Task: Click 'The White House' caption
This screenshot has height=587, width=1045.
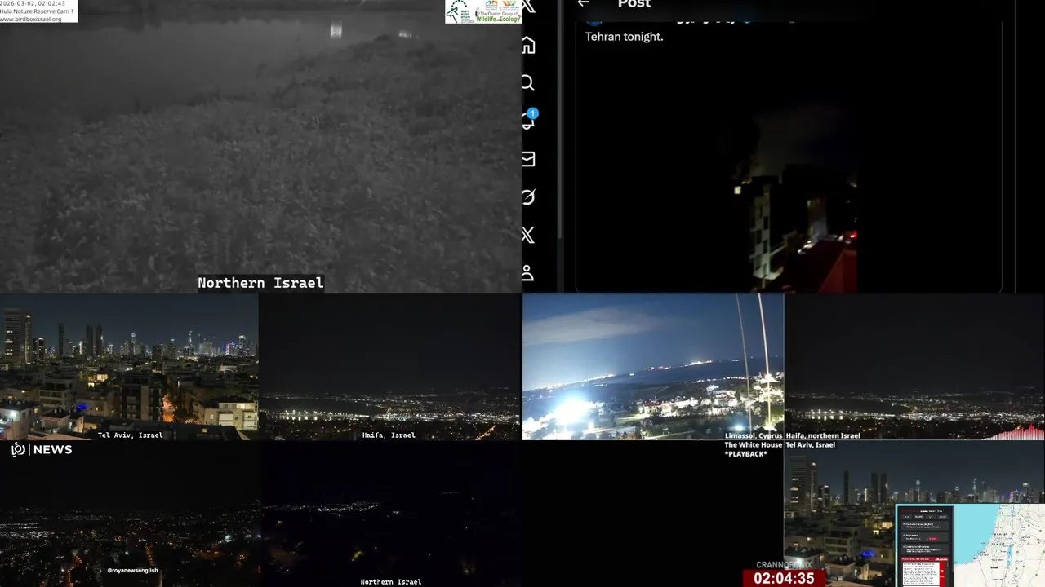Action: pyautogui.click(x=753, y=445)
